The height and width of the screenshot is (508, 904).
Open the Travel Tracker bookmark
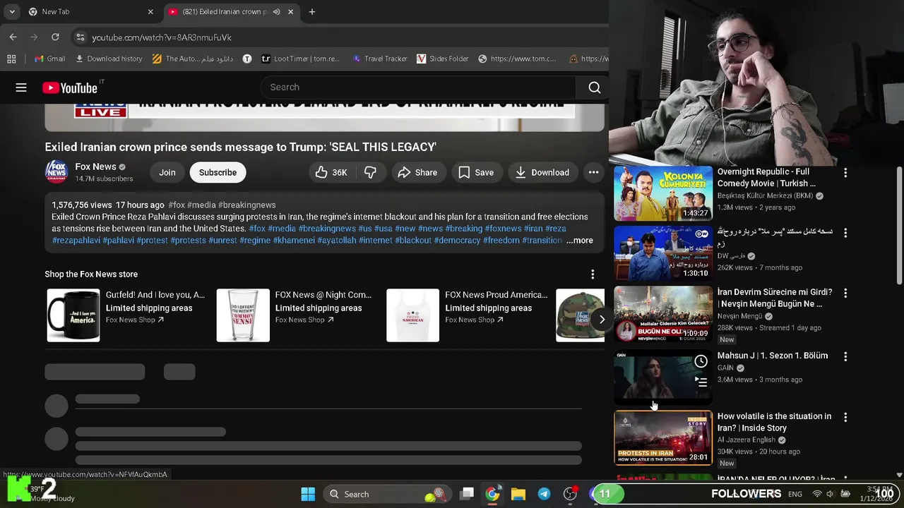pos(379,59)
